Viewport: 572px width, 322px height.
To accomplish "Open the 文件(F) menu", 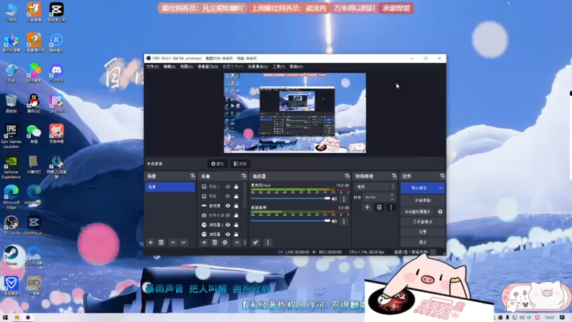I will pos(152,67).
